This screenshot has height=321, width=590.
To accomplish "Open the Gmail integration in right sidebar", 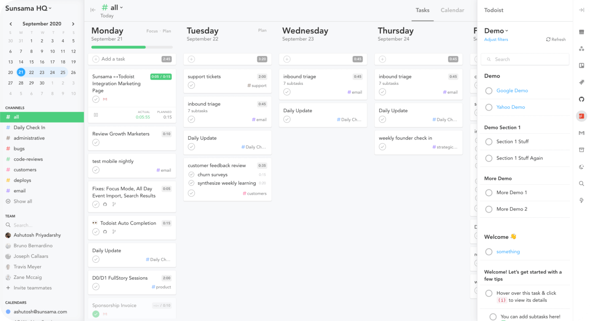I will [582, 133].
